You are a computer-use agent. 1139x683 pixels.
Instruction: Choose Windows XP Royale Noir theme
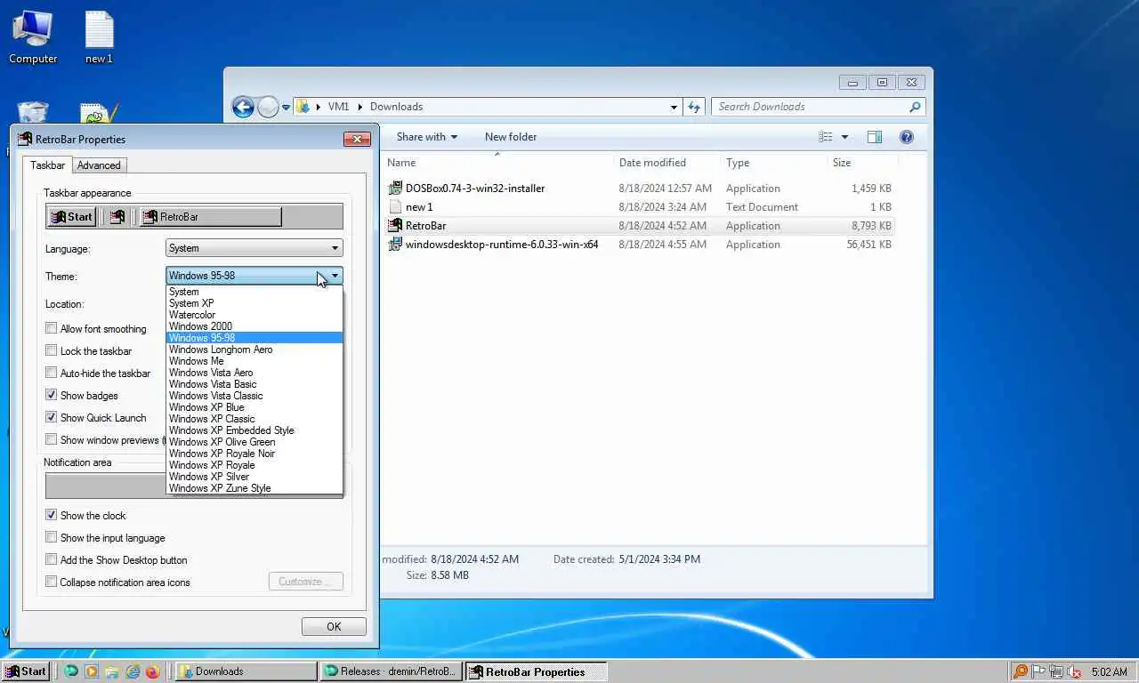point(254,454)
